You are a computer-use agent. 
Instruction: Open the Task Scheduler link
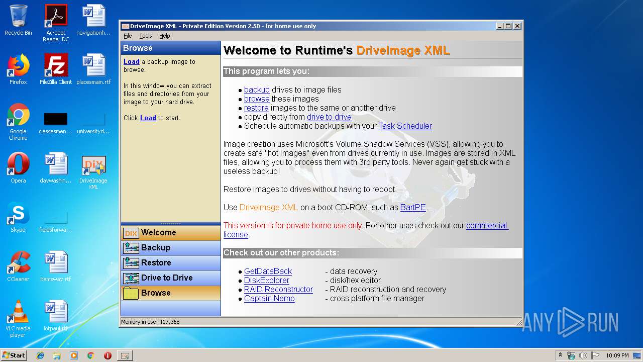point(405,126)
